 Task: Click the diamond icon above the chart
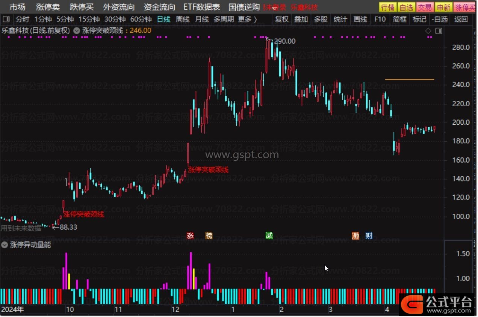tap(428, 31)
